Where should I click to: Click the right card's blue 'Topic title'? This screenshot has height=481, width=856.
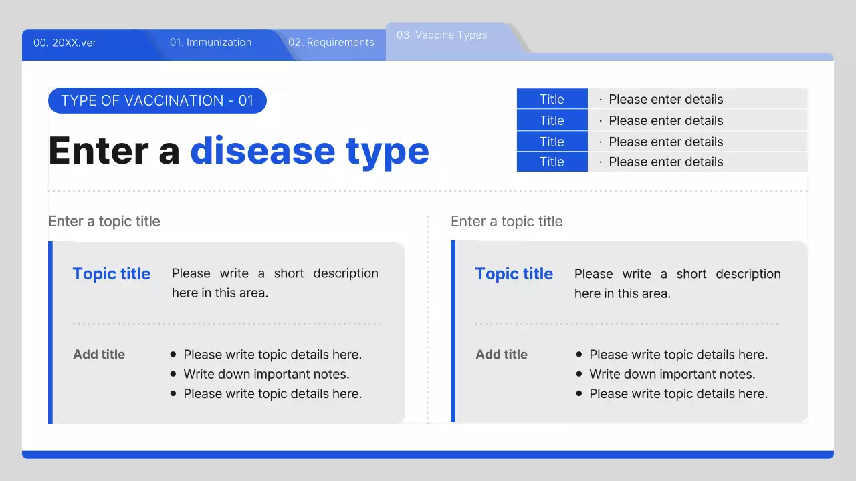pyautogui.click(x=514, y=274)
